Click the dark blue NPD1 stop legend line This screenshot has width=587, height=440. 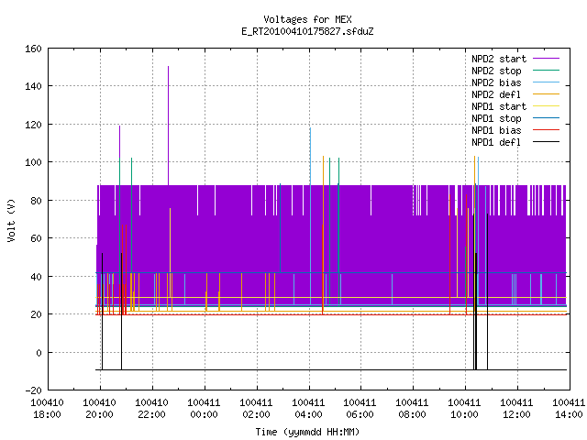pyautogui.click(x=546, y=118)
